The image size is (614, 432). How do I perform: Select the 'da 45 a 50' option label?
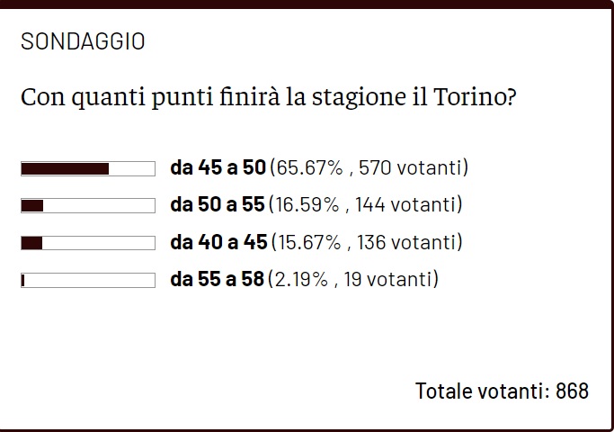tap(218, 168)
